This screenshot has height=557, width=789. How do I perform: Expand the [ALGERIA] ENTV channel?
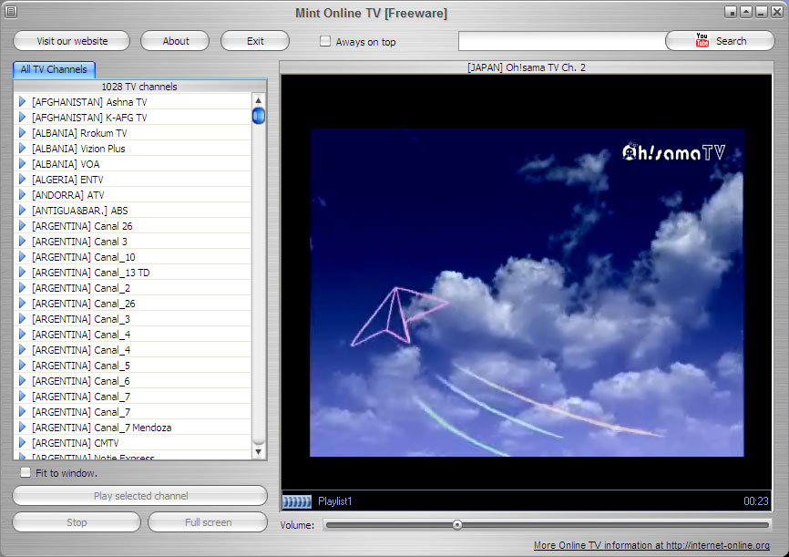[x=21, y=179]
